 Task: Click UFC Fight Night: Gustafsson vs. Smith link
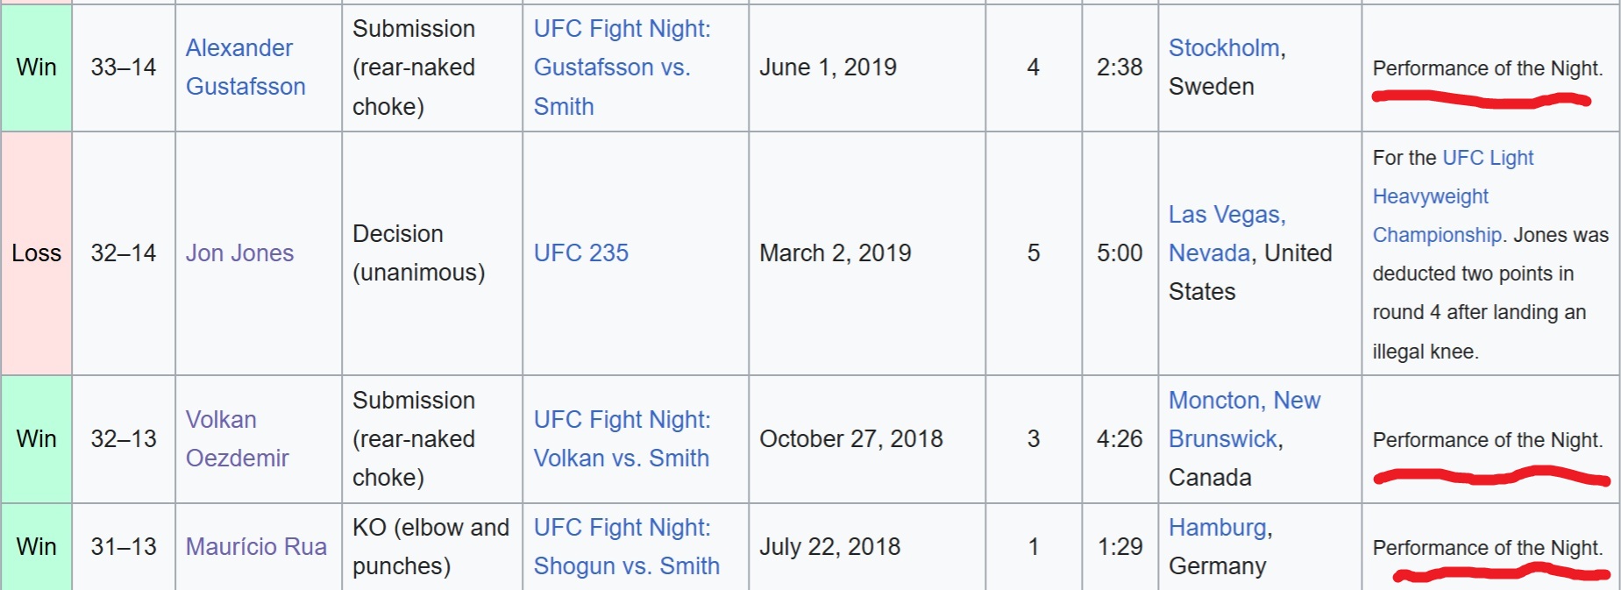click(x=622, y=67)
